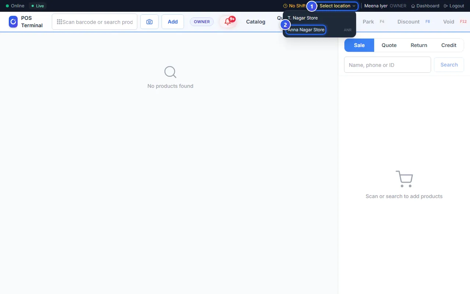Focus the customer name, phone or ID field

pyautogui.click(x=387, y=65)
